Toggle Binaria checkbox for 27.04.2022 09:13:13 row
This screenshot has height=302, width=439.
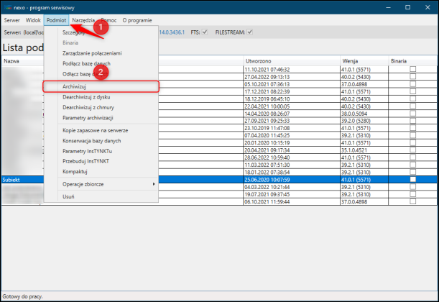pyautogui.click(x=412, y=76)
